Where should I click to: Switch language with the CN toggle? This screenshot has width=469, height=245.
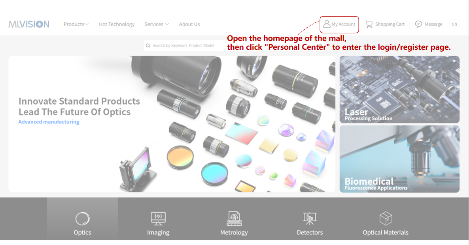pyautogui.click(x=454, y=24)
